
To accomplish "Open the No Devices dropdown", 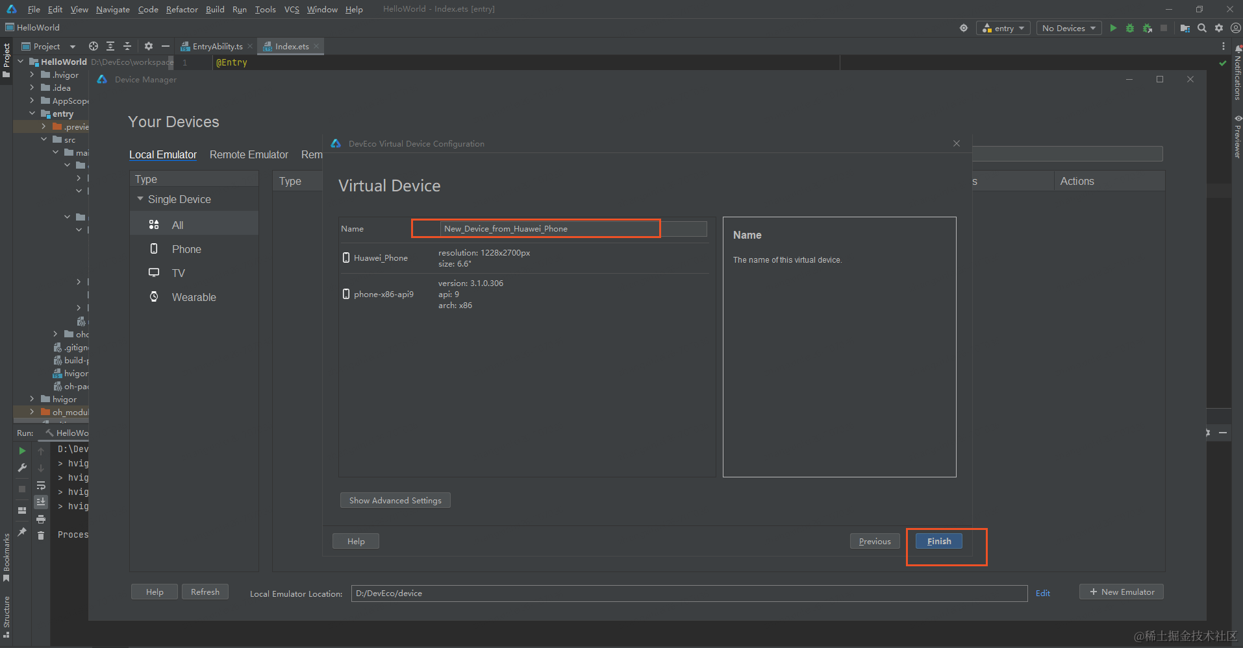I will (1068, 28).
